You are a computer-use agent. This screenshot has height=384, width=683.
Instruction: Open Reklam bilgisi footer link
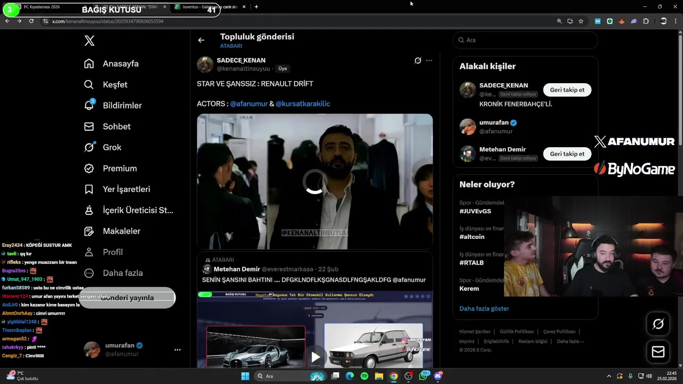click(x=533, y=341)
